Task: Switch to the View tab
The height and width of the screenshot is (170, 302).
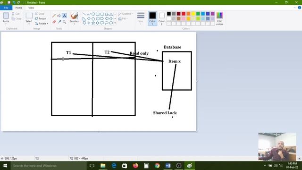Action: pos(31,8)
